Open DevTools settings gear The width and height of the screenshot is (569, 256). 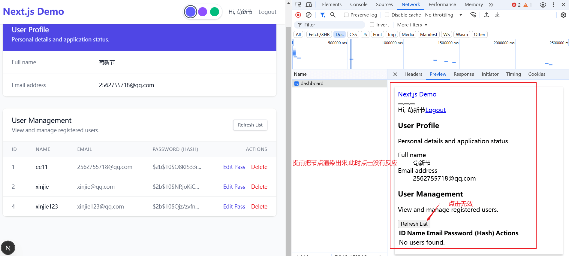[x=543, y=5]
